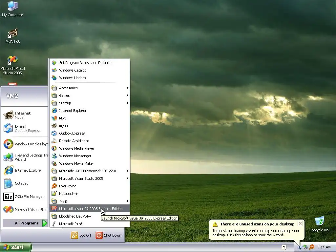This screenshot has height=252, width=336.
Task: Open Files and Settings Transfer Wizard
Action: [x=25, y=157]
